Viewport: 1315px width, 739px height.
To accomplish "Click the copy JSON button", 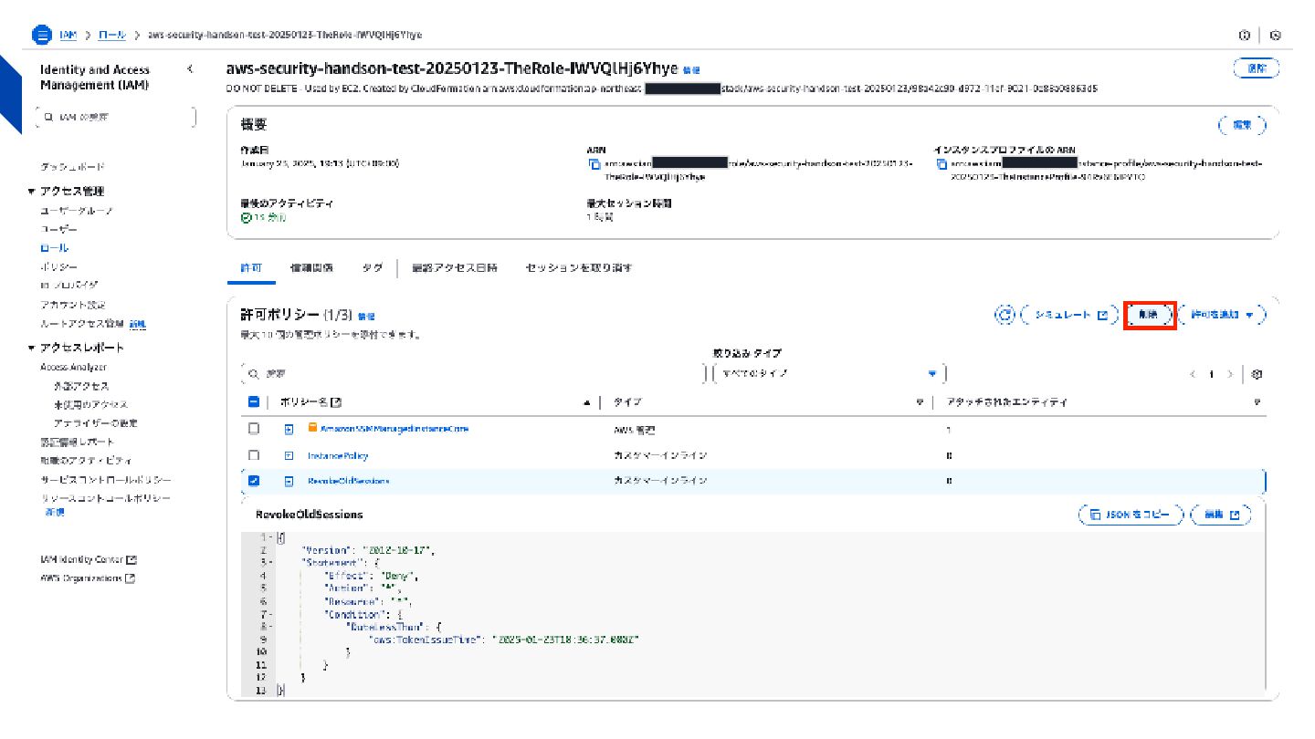I will pos(1131,515).
